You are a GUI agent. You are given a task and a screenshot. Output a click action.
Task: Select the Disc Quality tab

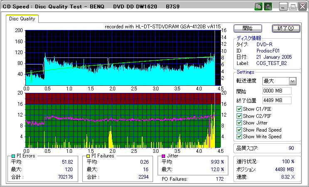tap(22, 19)
